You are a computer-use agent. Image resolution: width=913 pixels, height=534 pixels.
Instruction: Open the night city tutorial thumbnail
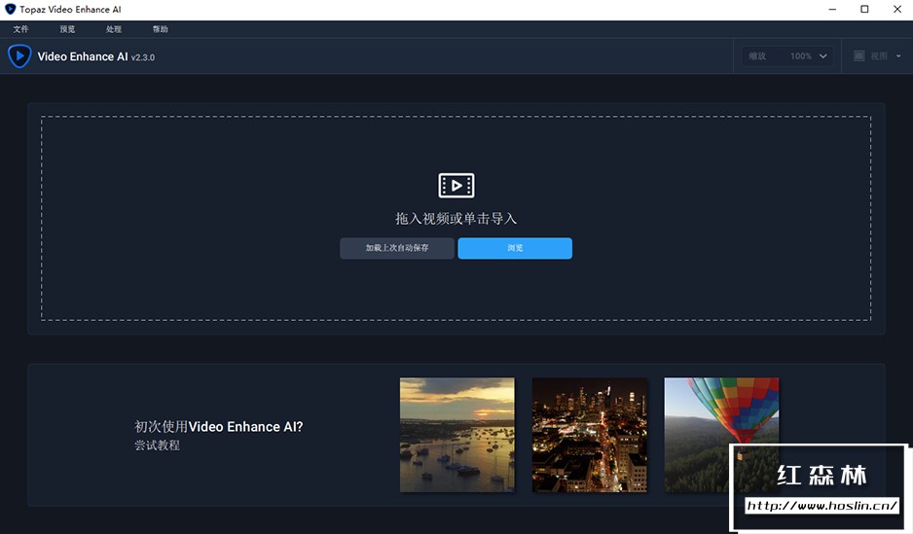coord(589,435)
